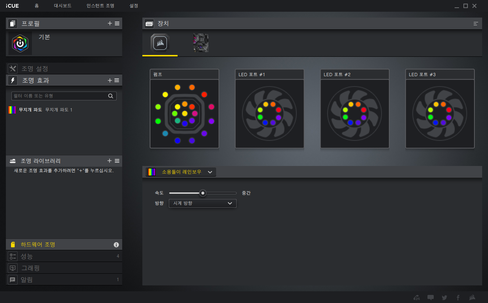This screenshot has height=303, width=488.
Task: Open the Corsair sails logo link
Action: click(x=473, y=298)
